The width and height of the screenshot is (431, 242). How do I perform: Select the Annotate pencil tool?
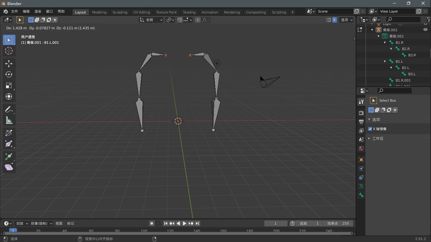coord(9,109)
